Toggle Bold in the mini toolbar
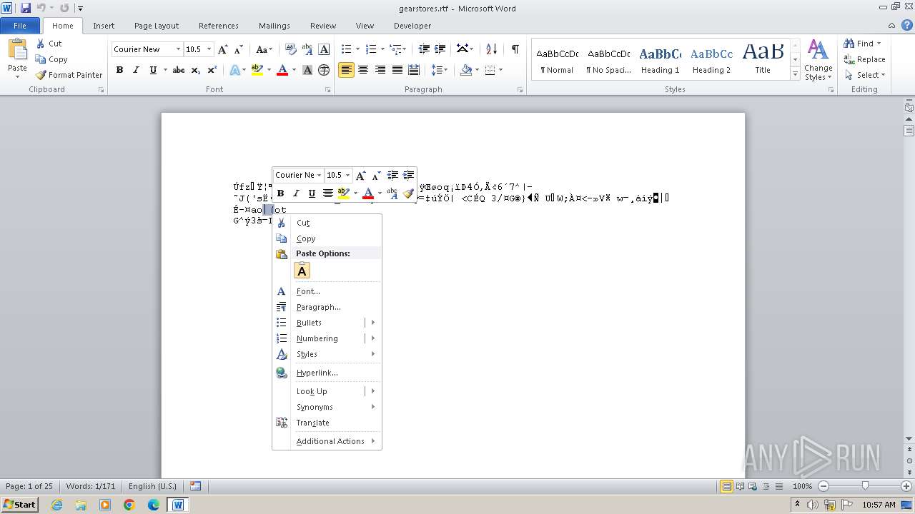 pyautogui.click(x=280, y=193)
